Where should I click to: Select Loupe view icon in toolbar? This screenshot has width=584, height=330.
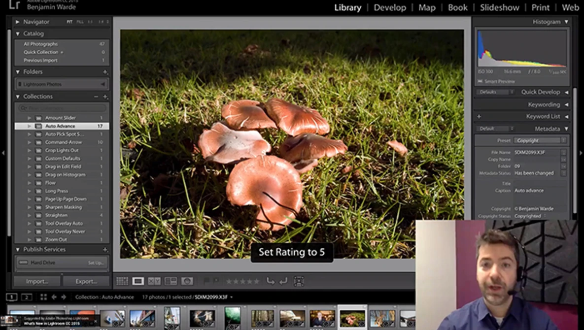point(138,281)
